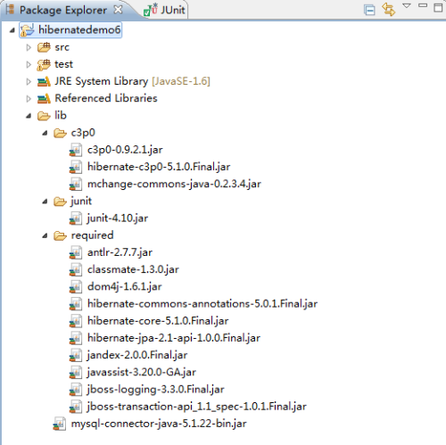446x445 pixels.
Task: Select hibernate-c3p0-5.1.0.Final.jar file name
Action: coord(159,167)
